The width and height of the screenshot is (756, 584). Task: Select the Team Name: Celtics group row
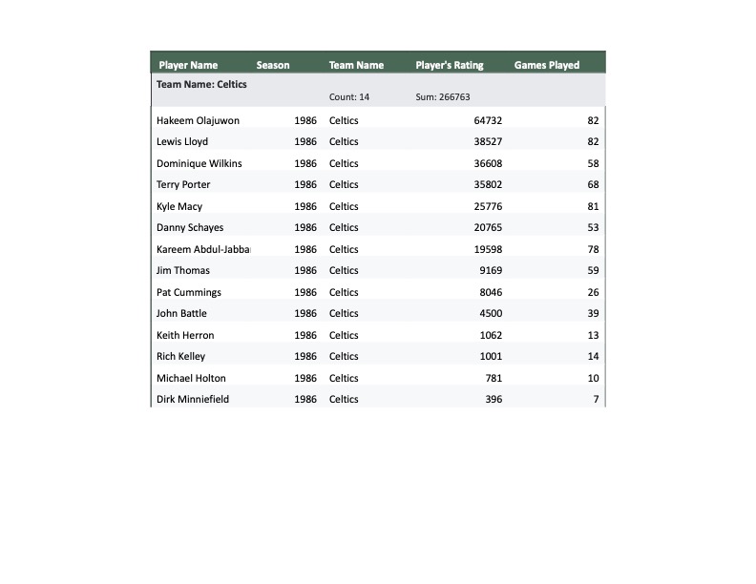tap(202, 84)
